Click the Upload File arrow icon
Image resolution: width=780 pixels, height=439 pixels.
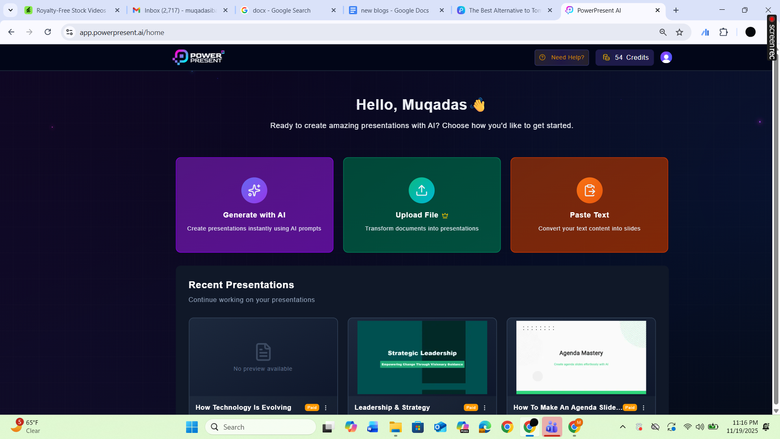tap(422, 190)
